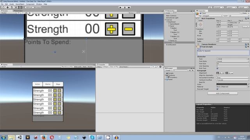
Task: Click yellow minus button in Scene view
Action: click(129, 29)
